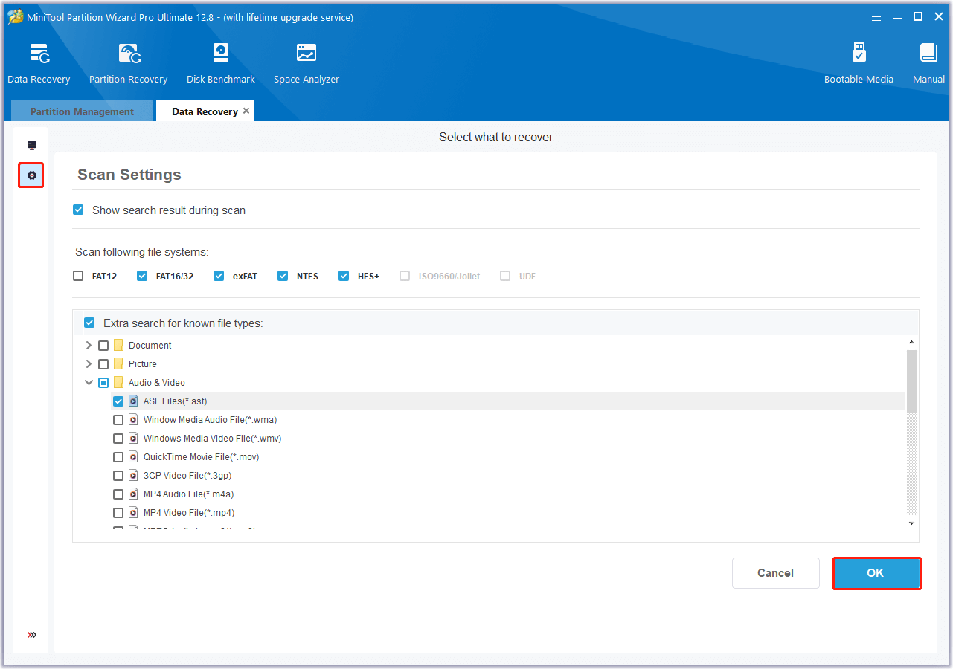Check QuickTime Movie File(*.mov)
Screen dimensions: 953x669
(118, 456)
